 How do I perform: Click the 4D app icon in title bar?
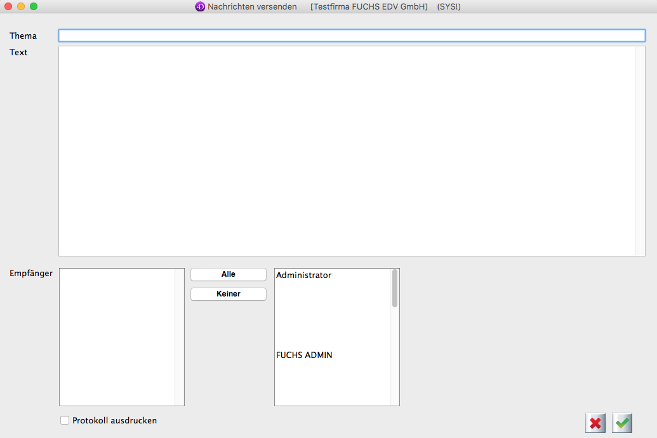click(200, 7)
